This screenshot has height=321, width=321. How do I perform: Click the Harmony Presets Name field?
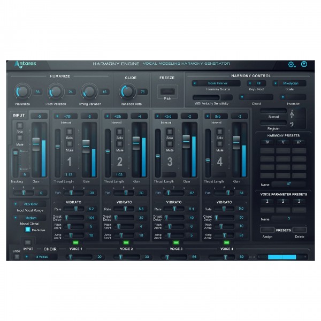(x=289, y=184)
